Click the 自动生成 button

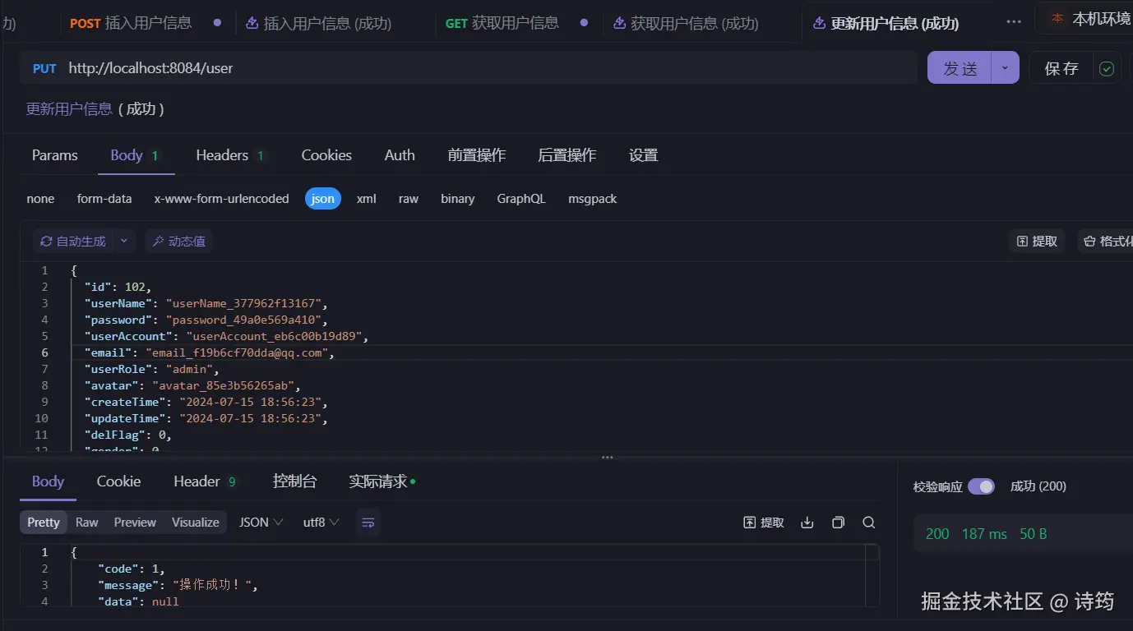(x=73, y=242)
